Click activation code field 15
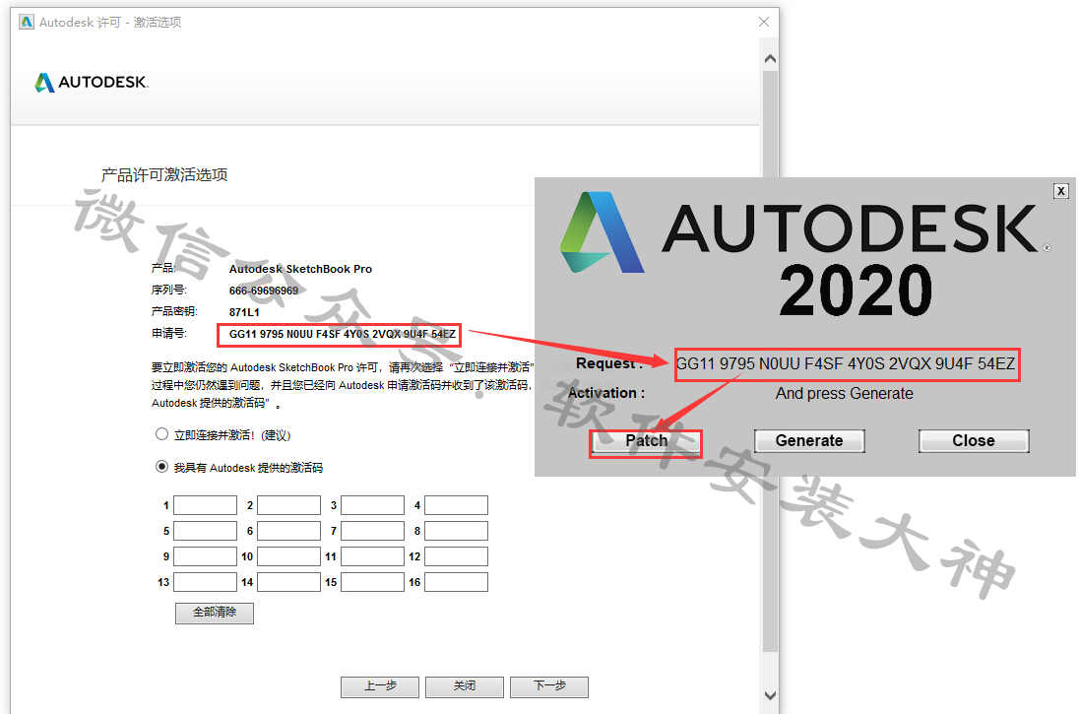Screen dimensions: 1079x714 pyautogui.click(x=372, y=582)
